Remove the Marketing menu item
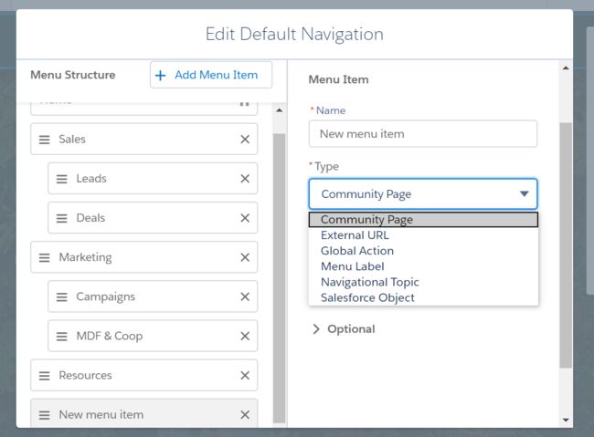 [245, 257]
